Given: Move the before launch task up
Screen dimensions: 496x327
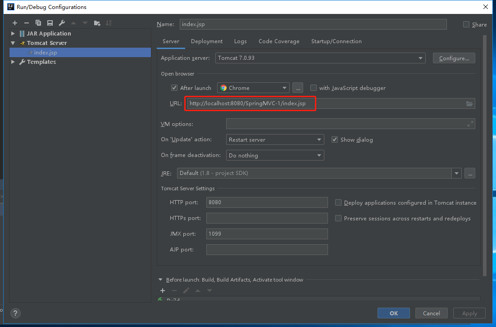Looking at the screenshot, I should [198, 291].
